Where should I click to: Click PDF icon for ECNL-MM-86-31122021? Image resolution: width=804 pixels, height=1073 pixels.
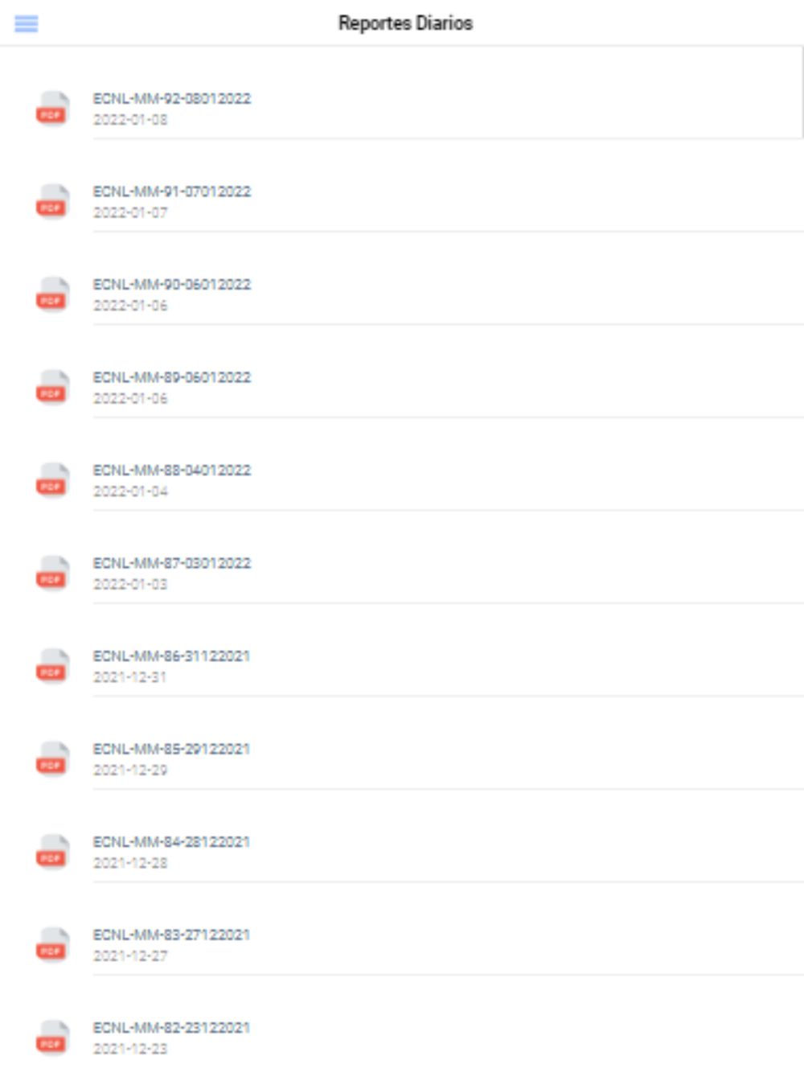(52, 666)
